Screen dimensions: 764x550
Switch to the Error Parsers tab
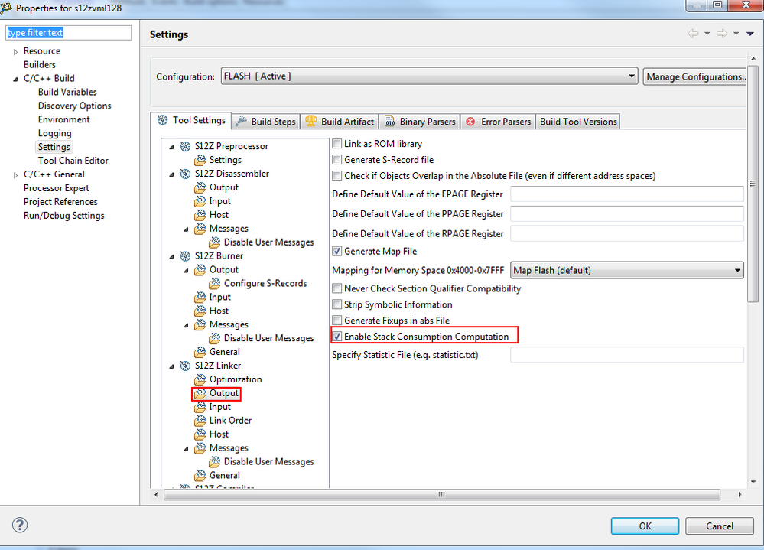point(498,122)
